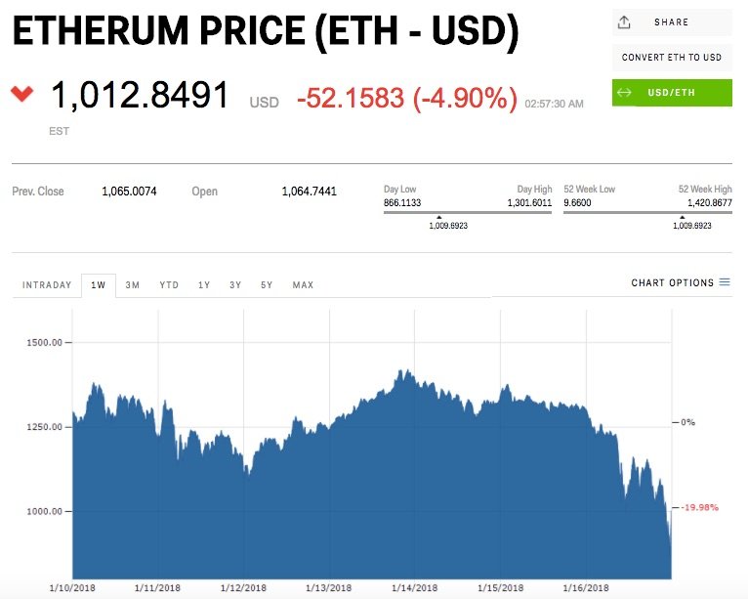Show the 1Y chart range
Viewport: 748px width, 599px height.
[x=204, y=285]
